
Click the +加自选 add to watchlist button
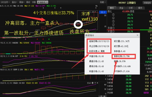click(41, 2)
